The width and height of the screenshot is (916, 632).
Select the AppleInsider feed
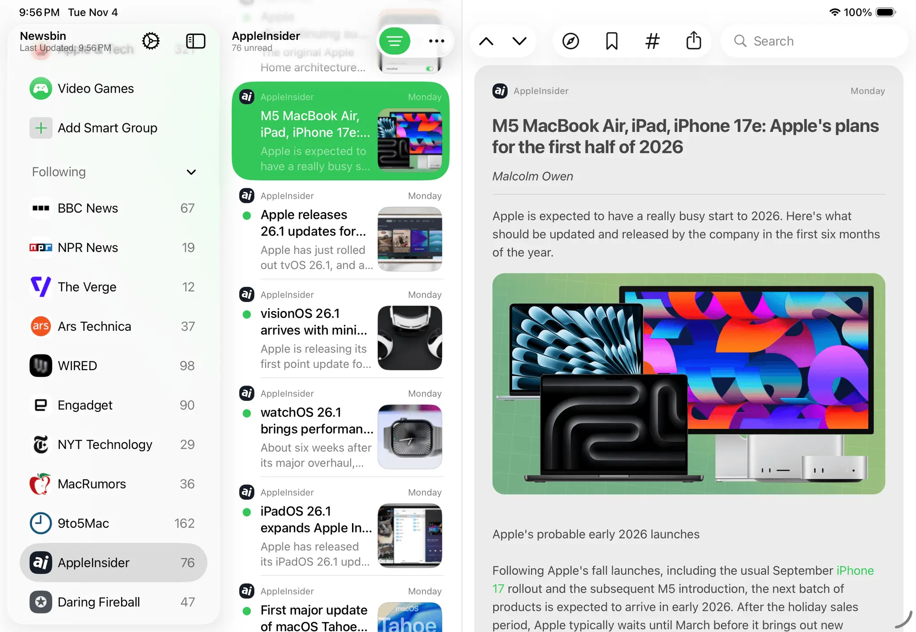[114, 563]
